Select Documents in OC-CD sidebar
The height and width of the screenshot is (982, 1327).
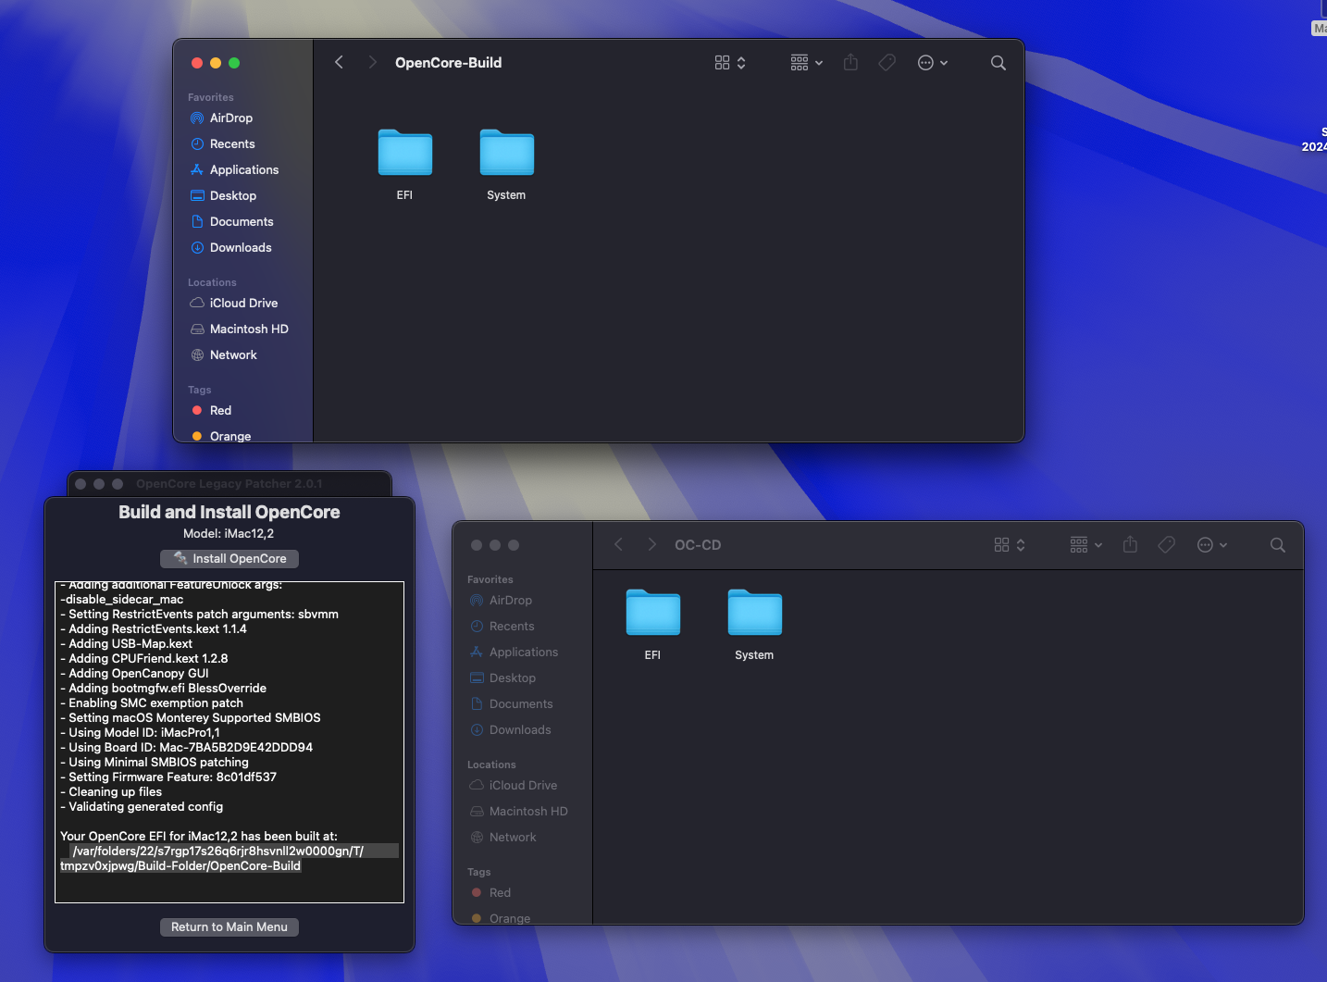(x=523, y=703)
